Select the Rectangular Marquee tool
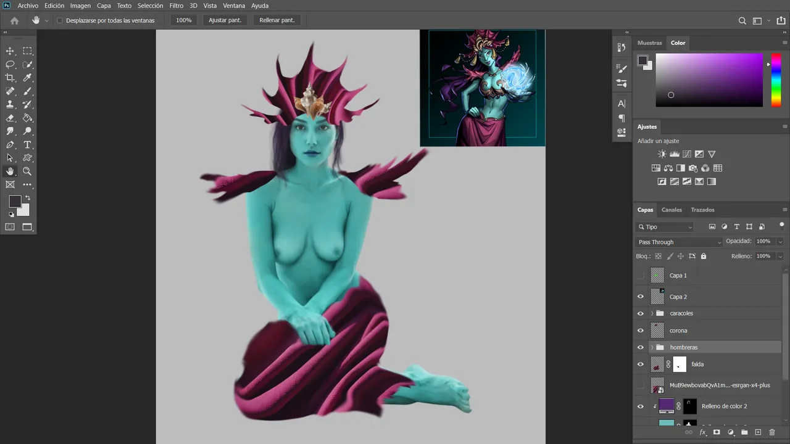The width and height of the screenshot is (790, 444). tap(27, 51)
